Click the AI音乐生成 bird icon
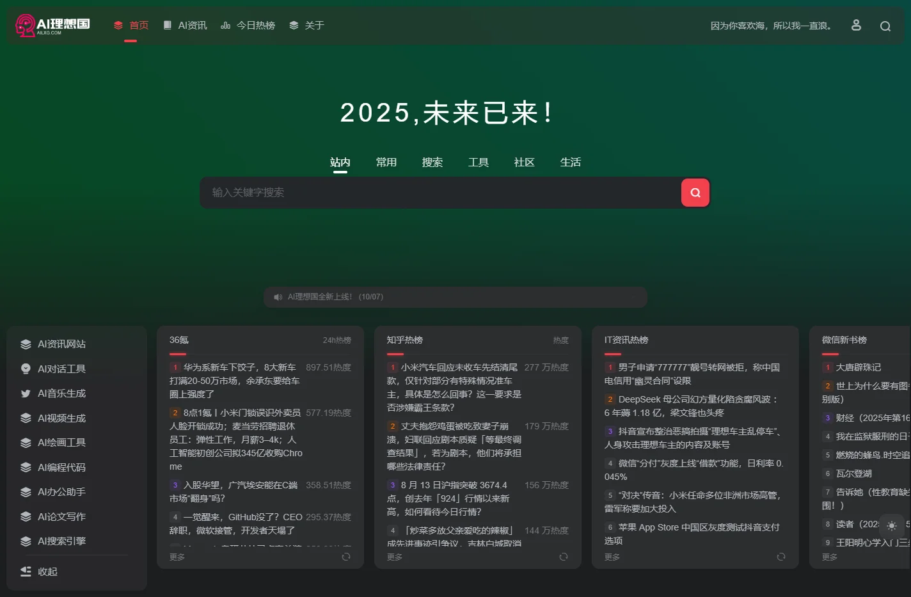 [26, 394]
